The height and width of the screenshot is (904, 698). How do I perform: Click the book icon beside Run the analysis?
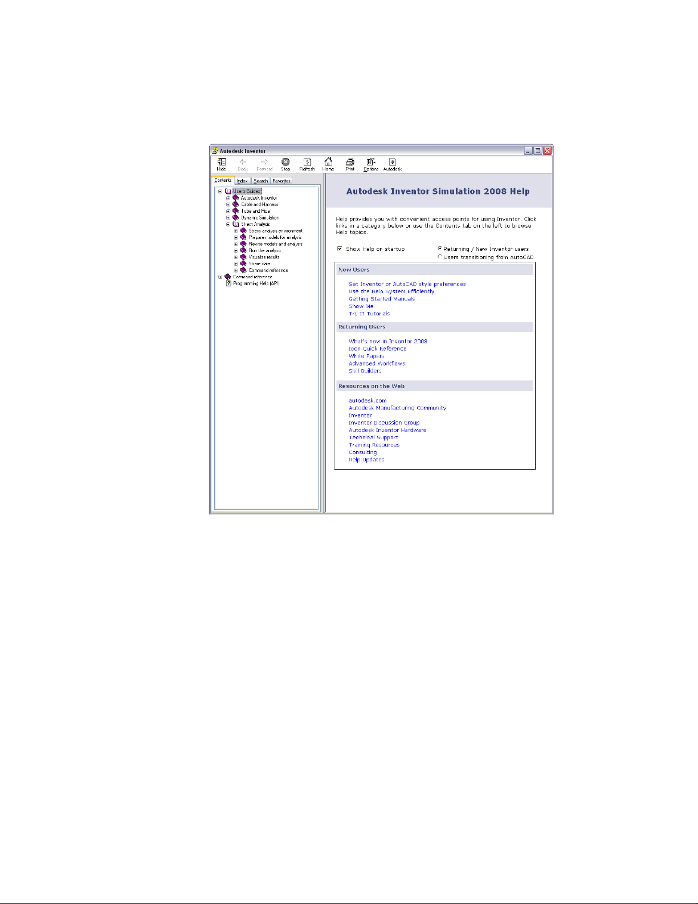click(x=243, y=250)
